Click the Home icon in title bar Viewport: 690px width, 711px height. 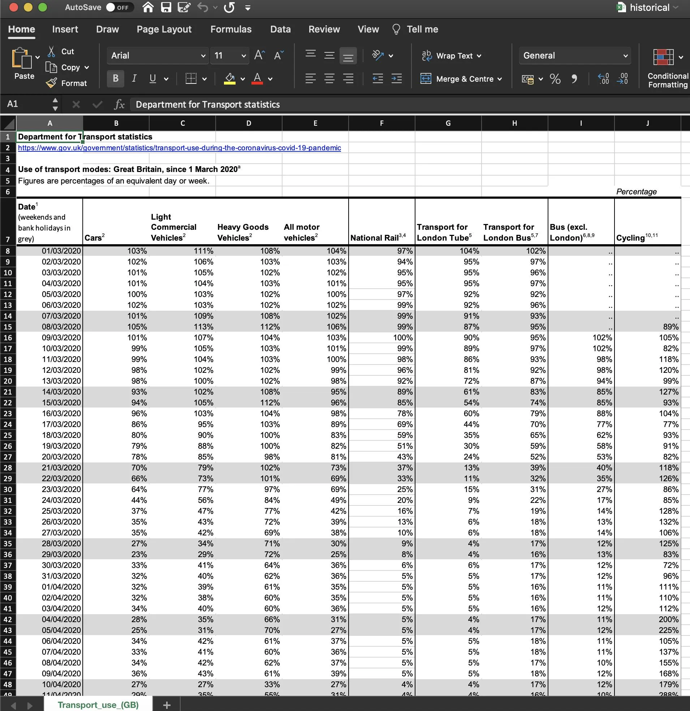148,7
